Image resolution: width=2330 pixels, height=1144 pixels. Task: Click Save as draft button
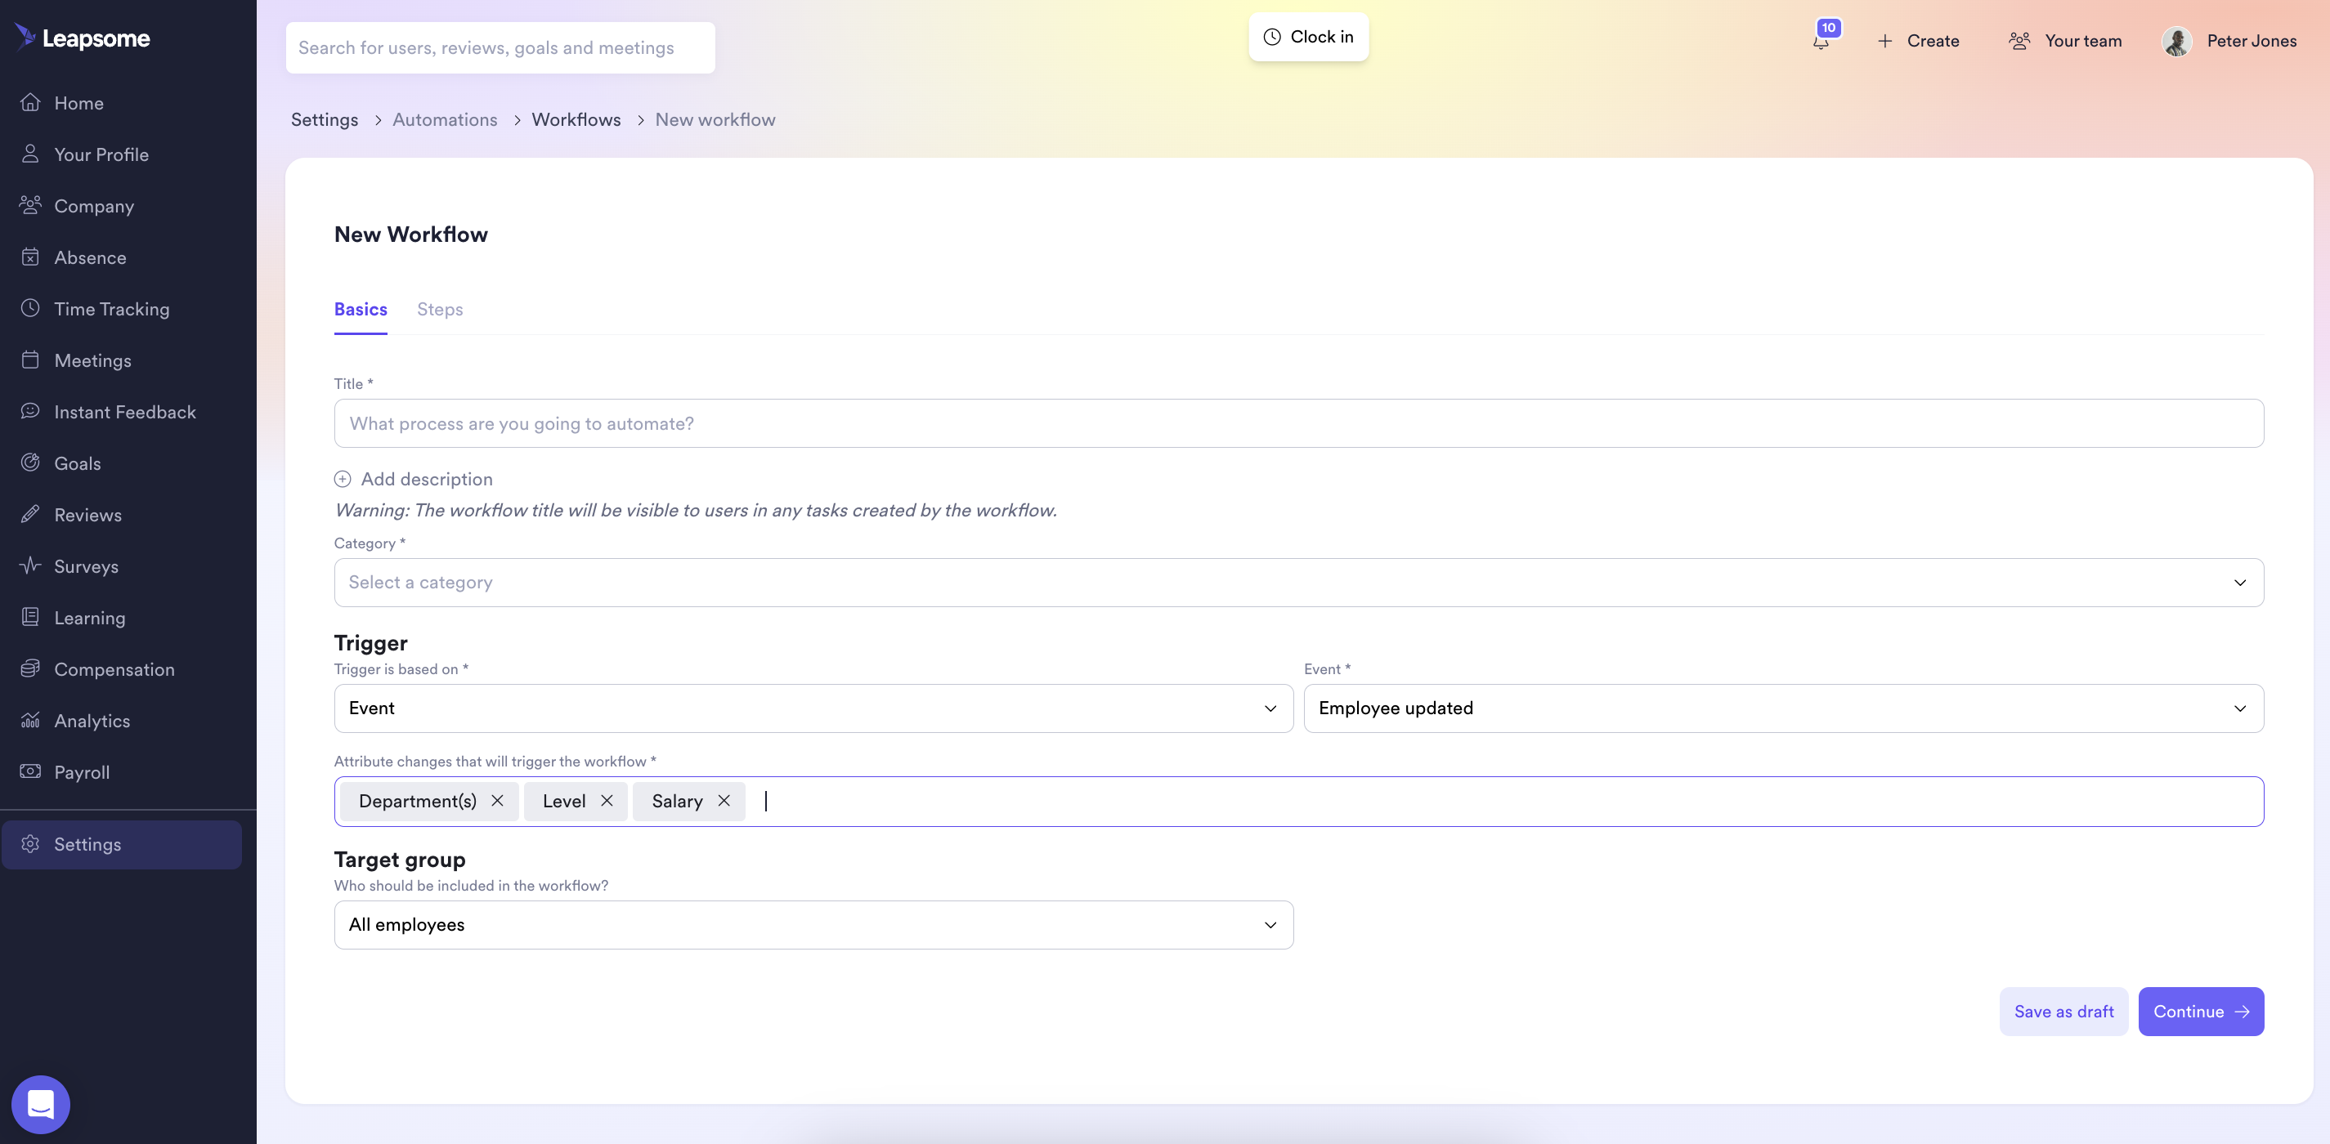pos(2063,1011)
